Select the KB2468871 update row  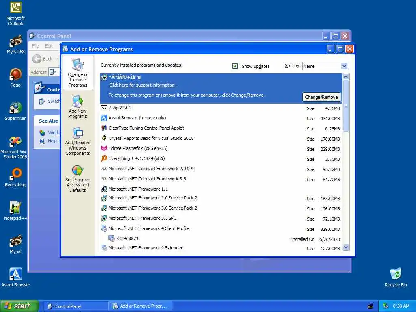coord(221,238)
